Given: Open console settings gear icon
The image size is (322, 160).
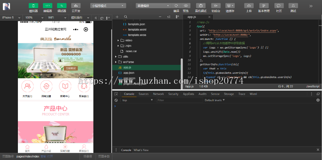Looking at the screenshot, I should click(318, 100).
